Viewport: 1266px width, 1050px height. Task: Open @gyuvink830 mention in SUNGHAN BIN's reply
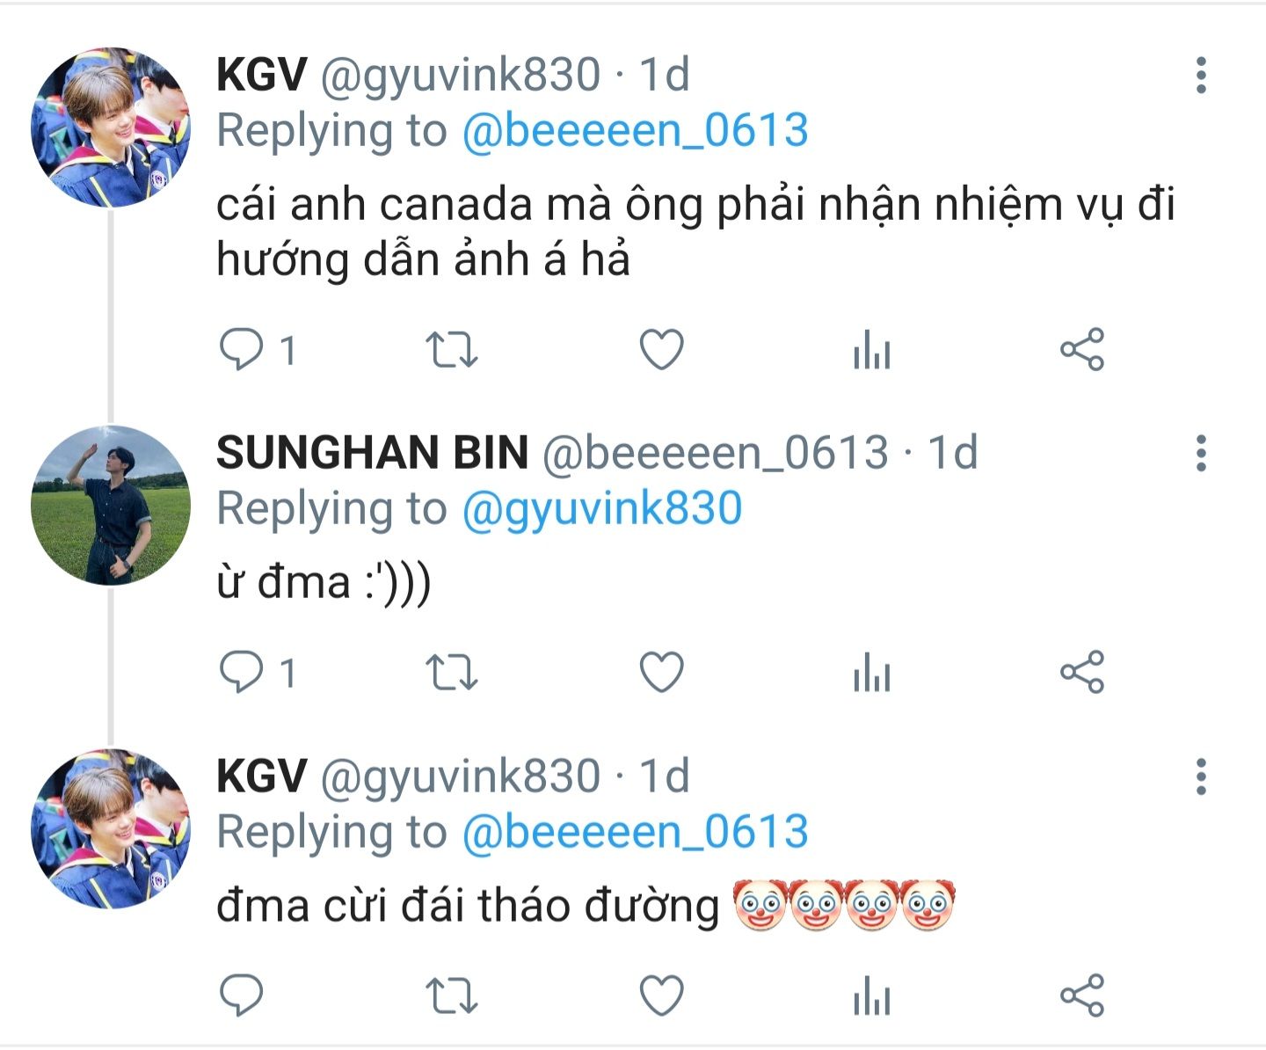coord(602,509)
